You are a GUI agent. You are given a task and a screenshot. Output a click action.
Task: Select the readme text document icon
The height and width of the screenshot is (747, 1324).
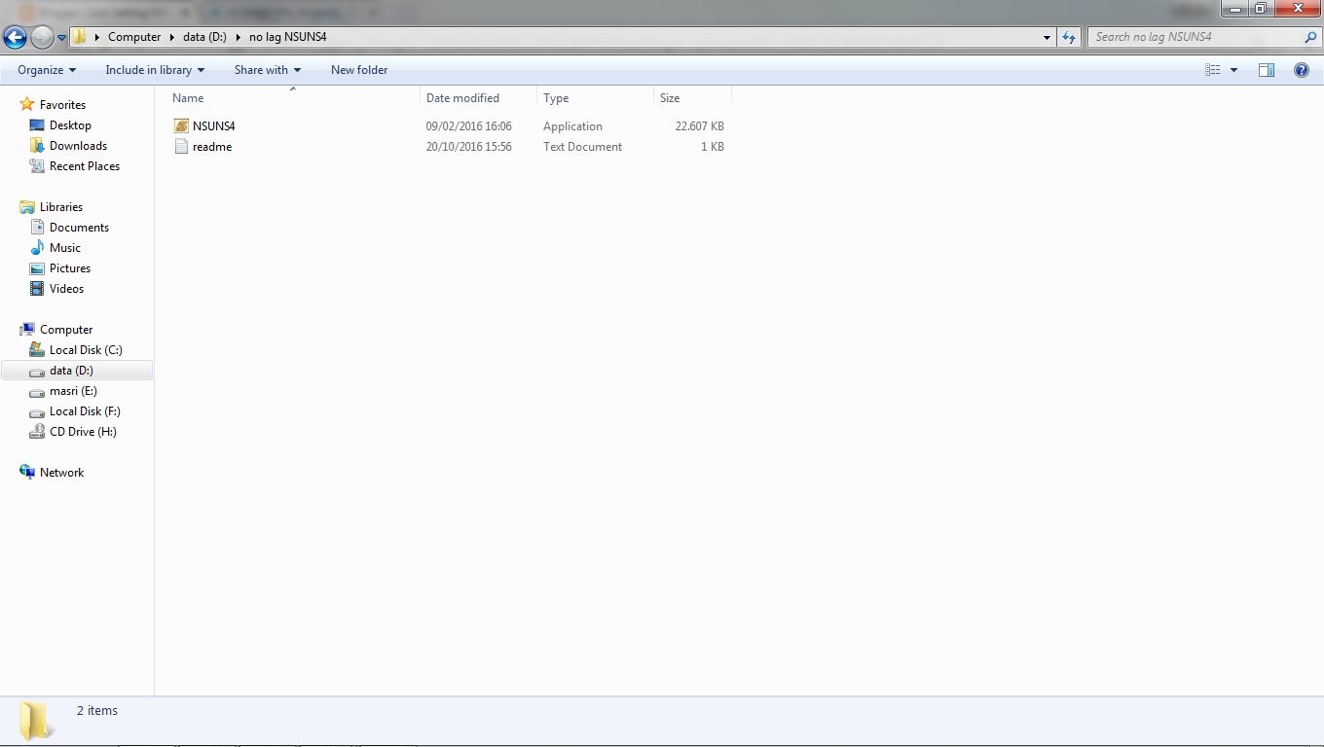pyautogui.click(x=181, y=146)
